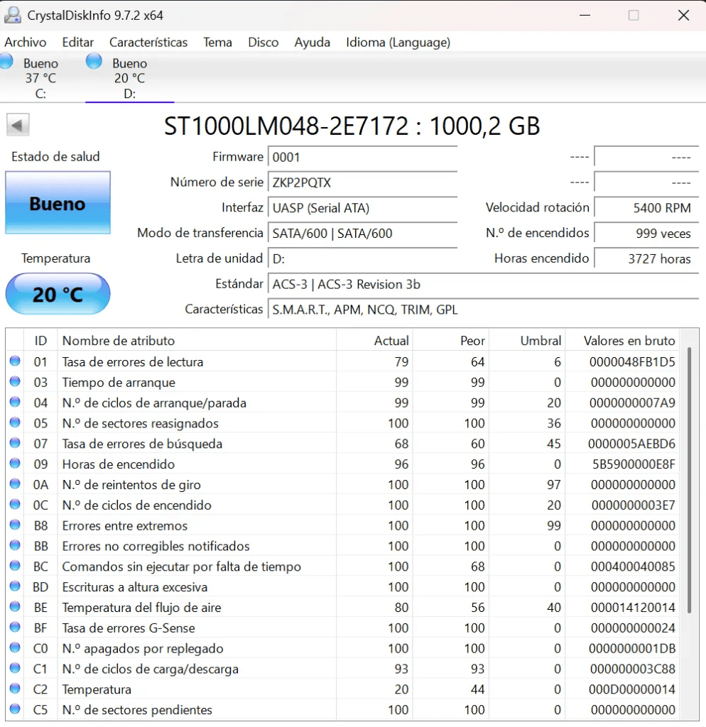This screenshot has height=727, width=706.
Task: Click the 3727 horas field
Action: (646, 258)
